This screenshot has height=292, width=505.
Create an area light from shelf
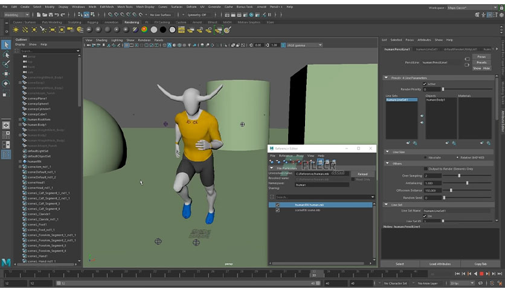coord(52,30)
